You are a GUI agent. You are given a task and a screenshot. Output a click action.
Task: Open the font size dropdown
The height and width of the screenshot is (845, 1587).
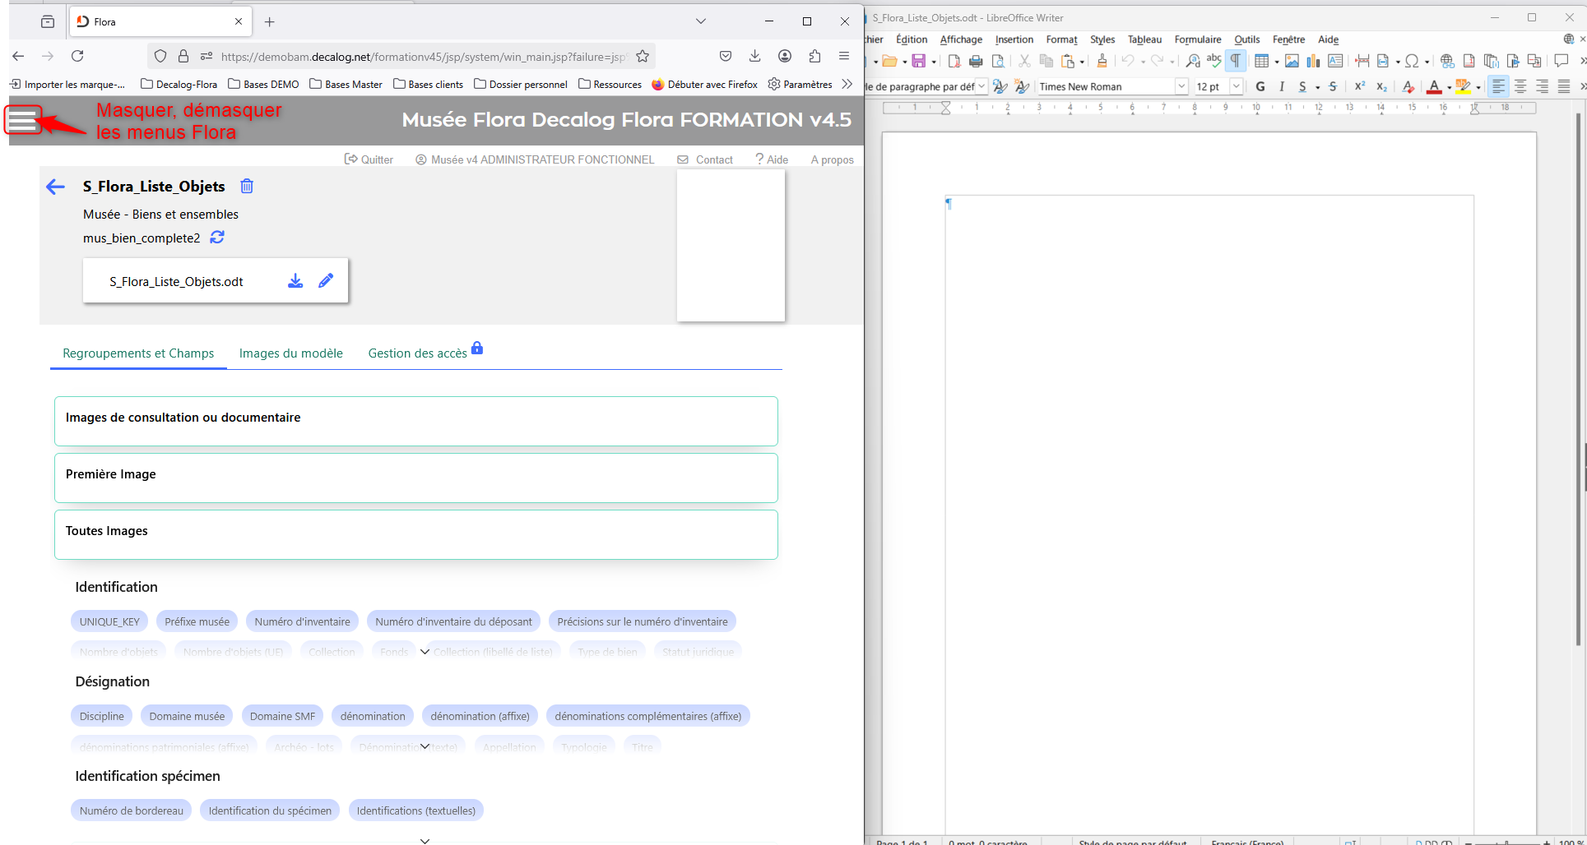(1236, 86)
